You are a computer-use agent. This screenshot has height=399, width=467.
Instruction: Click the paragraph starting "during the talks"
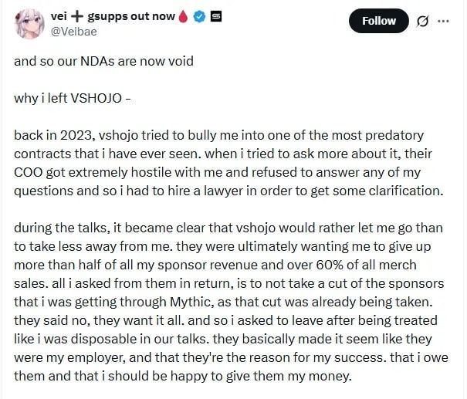coord(231,302)
